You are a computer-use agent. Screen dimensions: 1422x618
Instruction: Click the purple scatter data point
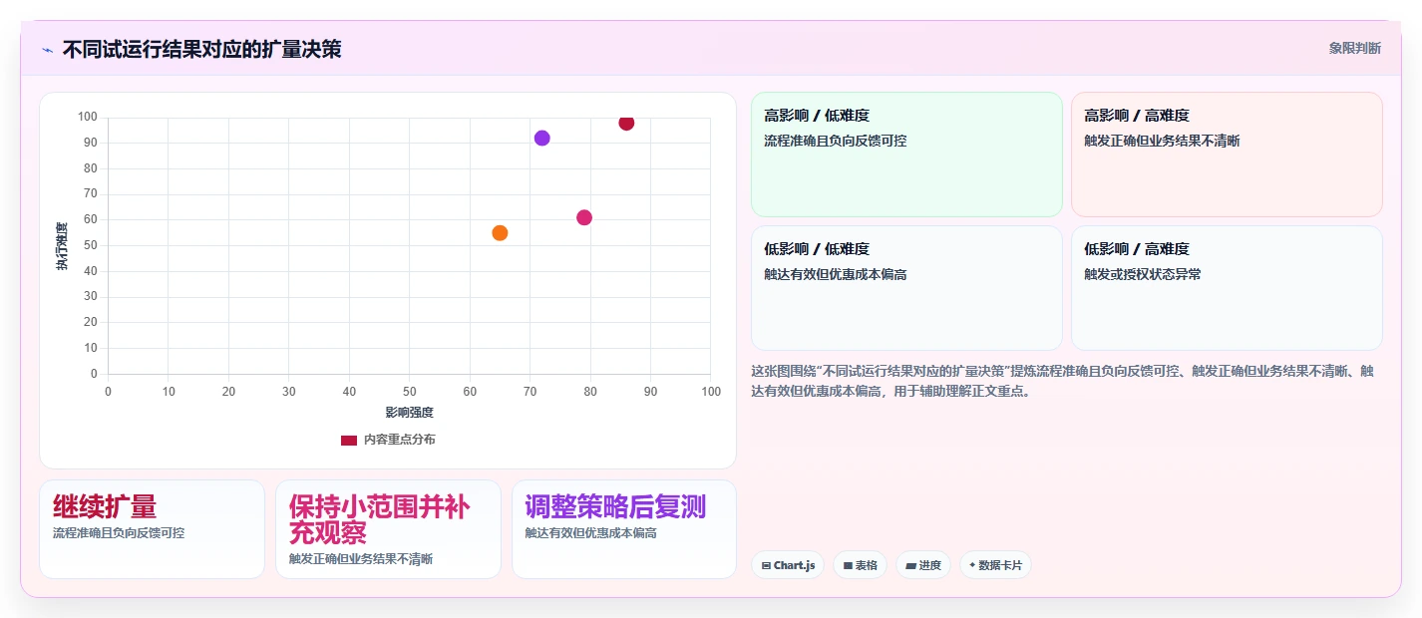[541, 139]
